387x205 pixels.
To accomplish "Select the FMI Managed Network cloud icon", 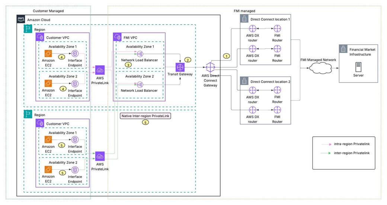I will pos(317,68).
